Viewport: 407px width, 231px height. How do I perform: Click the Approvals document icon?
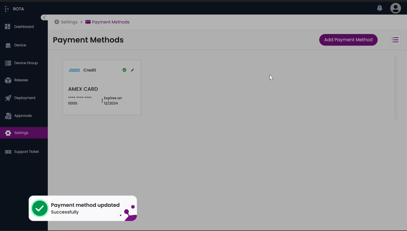pyautogui.click(x=8, y=116)
